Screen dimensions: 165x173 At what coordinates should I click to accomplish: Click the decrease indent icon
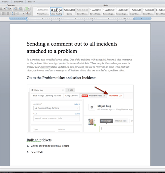click(x=16, y=9)
